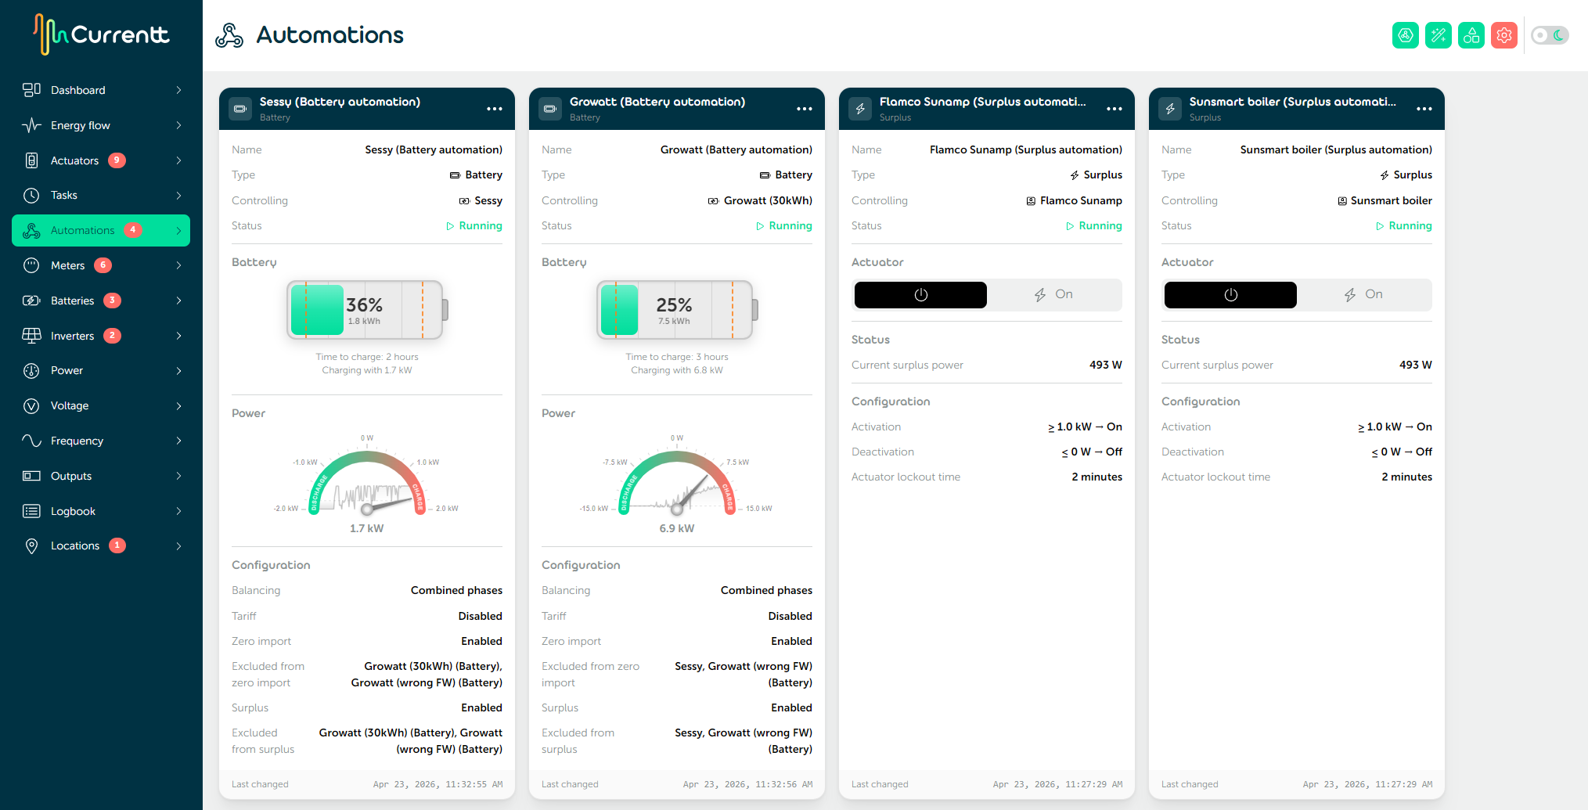Expand the Dashboard menu entry
Screen dimensions: 1588x810
click(78, 89)
